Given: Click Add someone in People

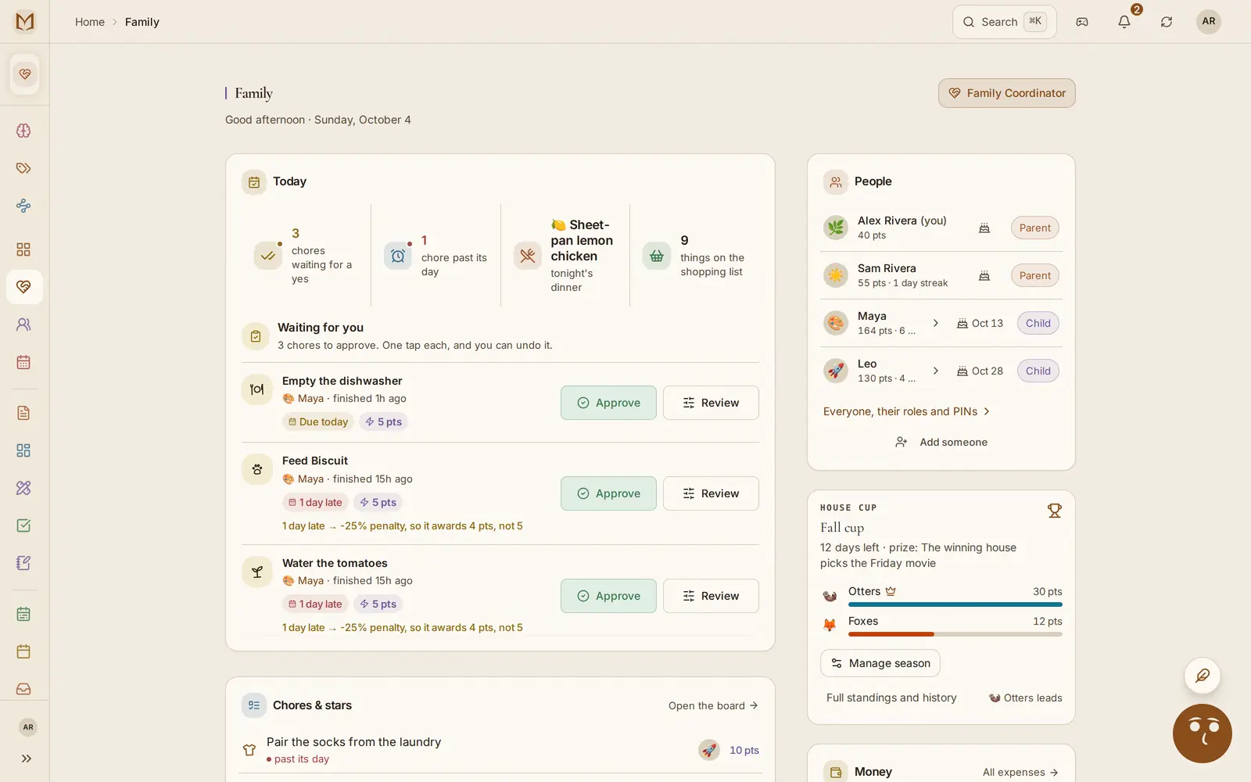Looking at the screenshot, I should pyautogui.click(x=941, y=442).
